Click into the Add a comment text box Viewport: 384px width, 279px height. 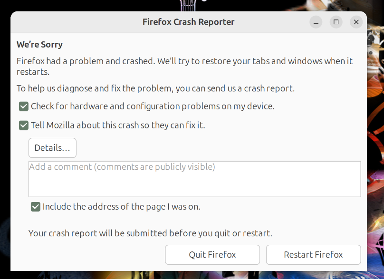tap(195, 179)
